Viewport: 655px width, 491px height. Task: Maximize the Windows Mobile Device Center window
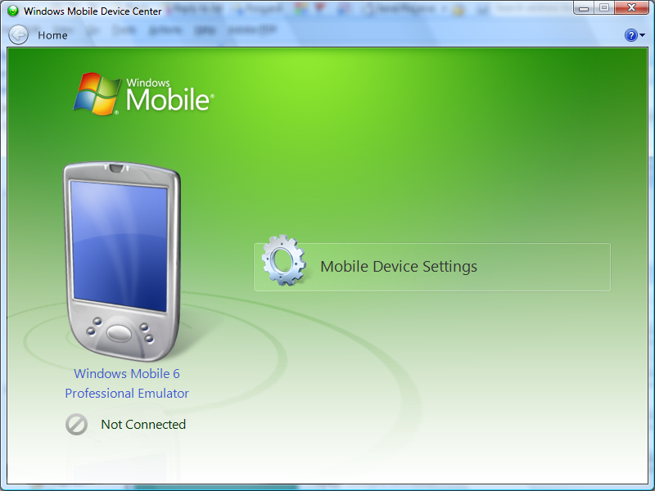pos(604,7)
